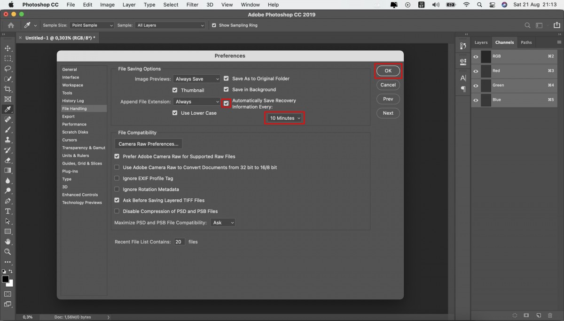Select the Lasso tool
This screenshot has width=564, height=321.
click(x=8, y=69)
